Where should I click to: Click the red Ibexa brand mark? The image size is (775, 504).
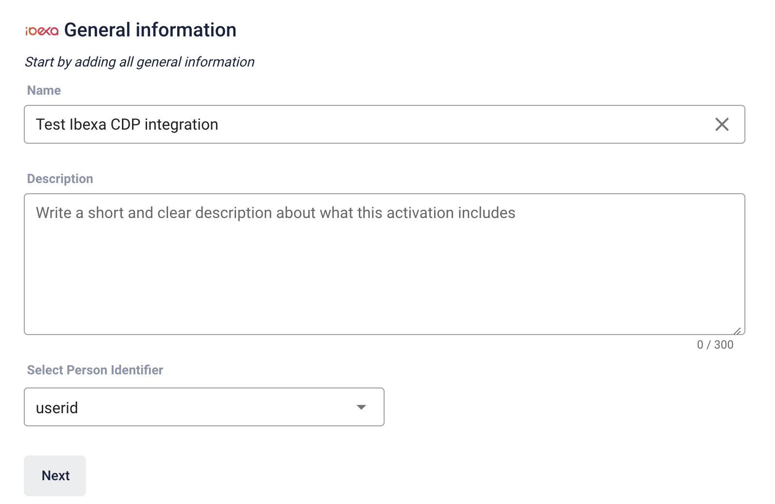tap(41, 31)
